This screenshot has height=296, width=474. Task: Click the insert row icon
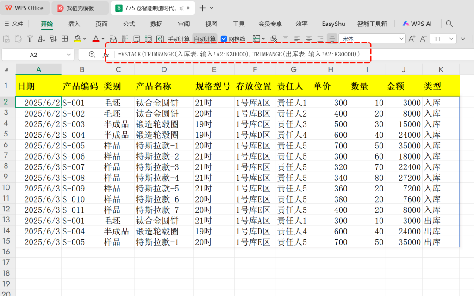click(x=113, y=39)
